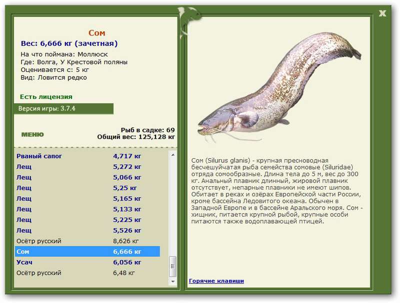Screen dimensions: 400x303
Task: Select the highlighted Сом 6,666 кг row
Action: pos(87,252)
